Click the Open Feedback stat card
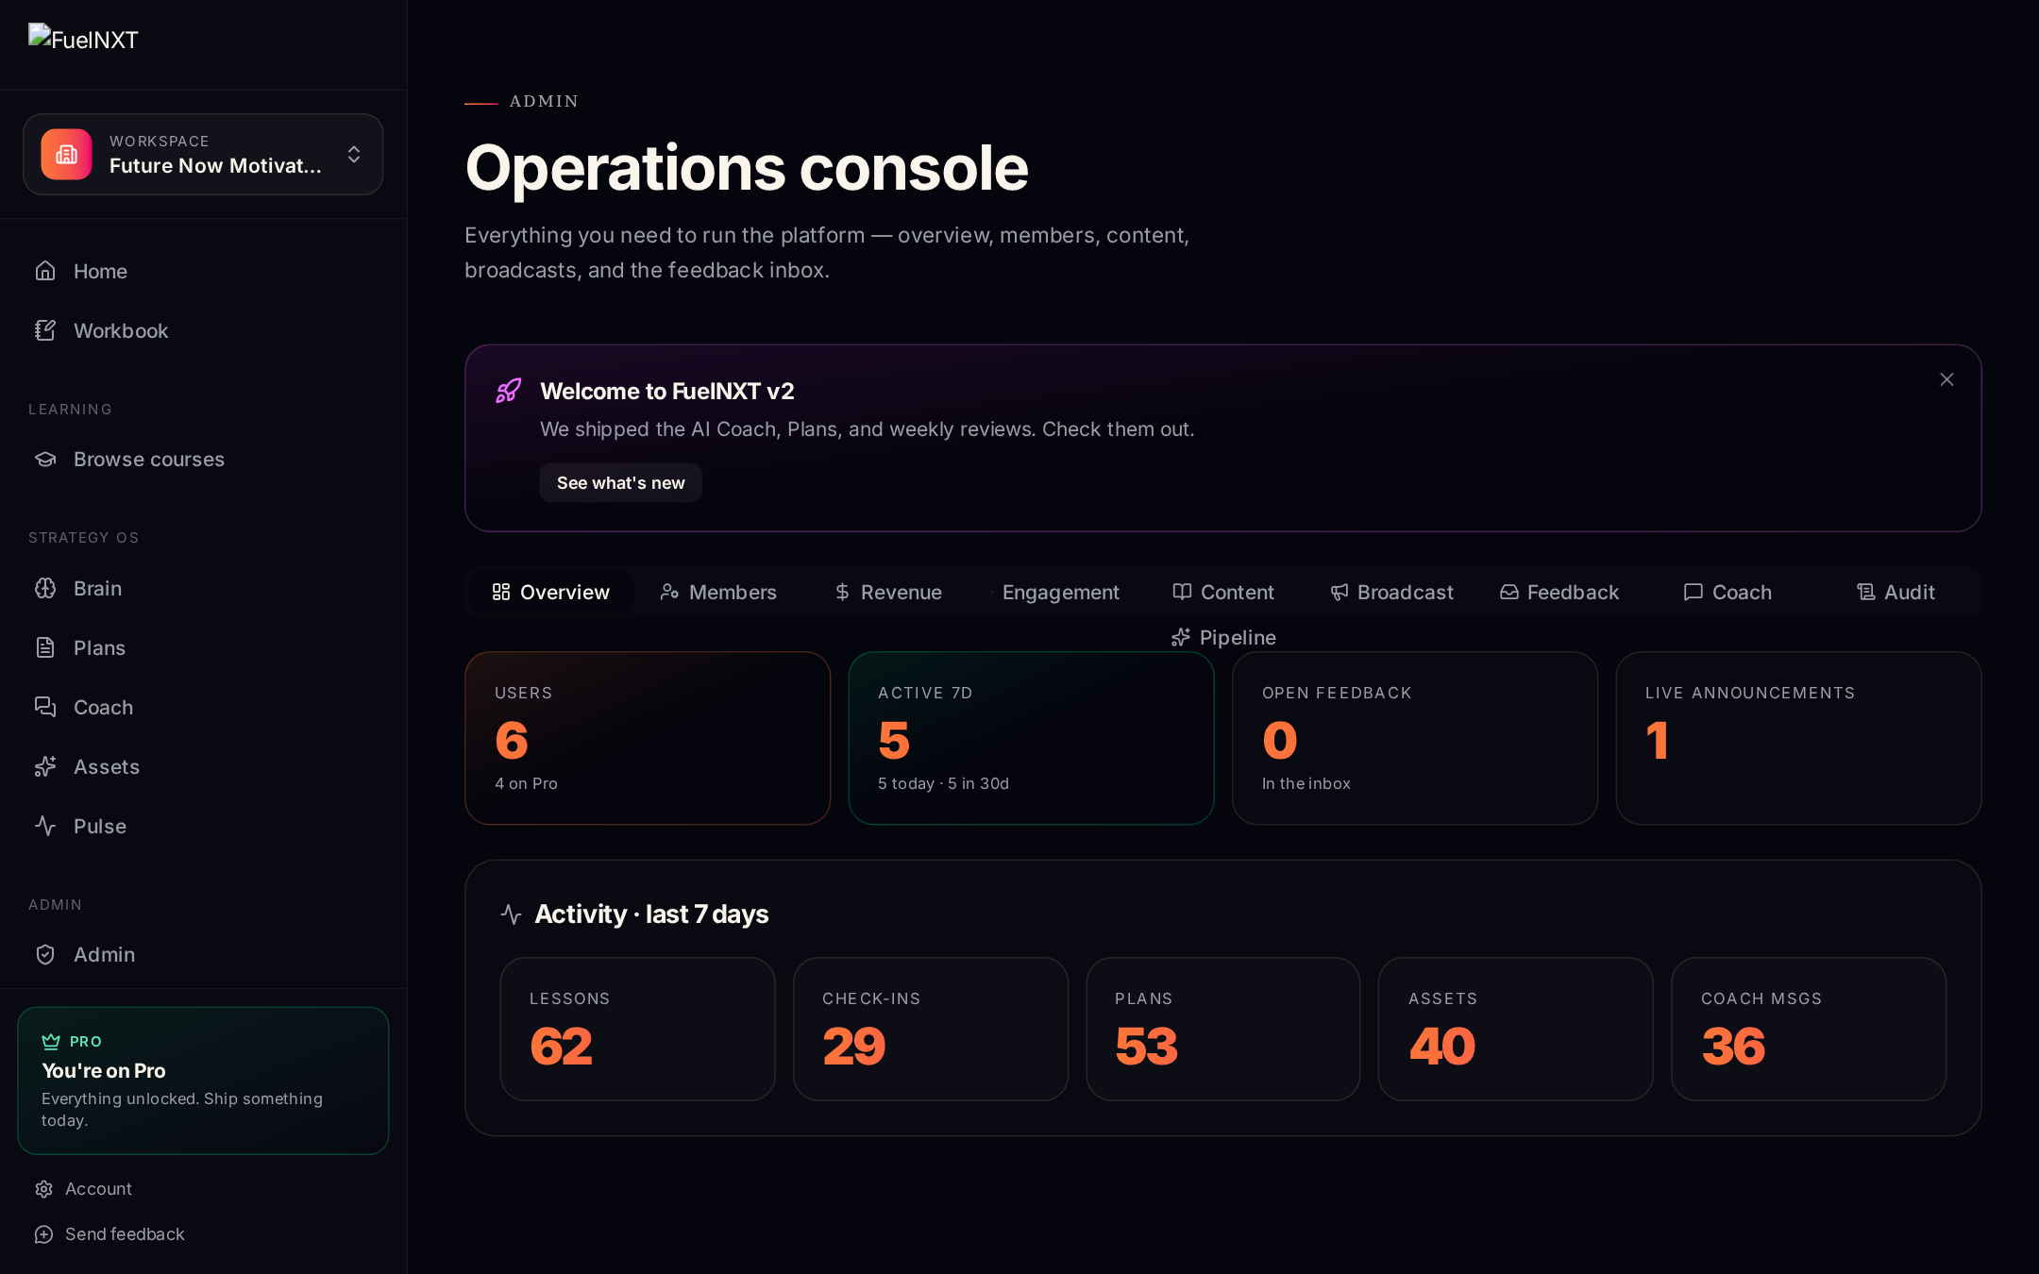The height and width of the screenshot is (1274, 2039). [1415, 738]
